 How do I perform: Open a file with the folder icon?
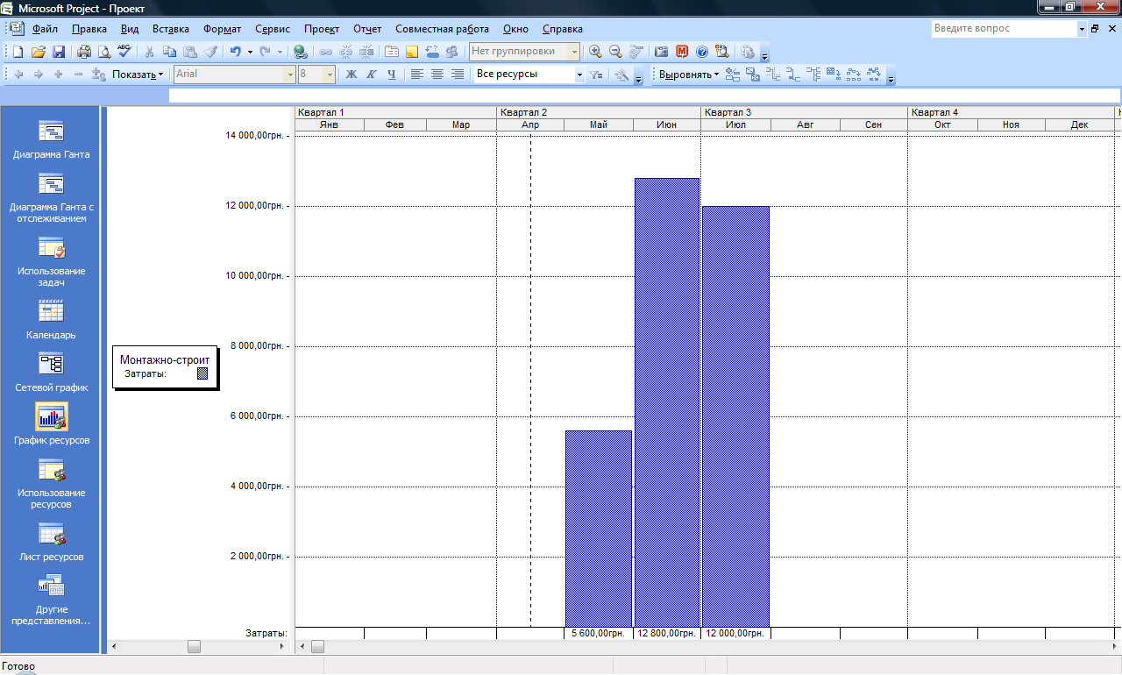39,52
